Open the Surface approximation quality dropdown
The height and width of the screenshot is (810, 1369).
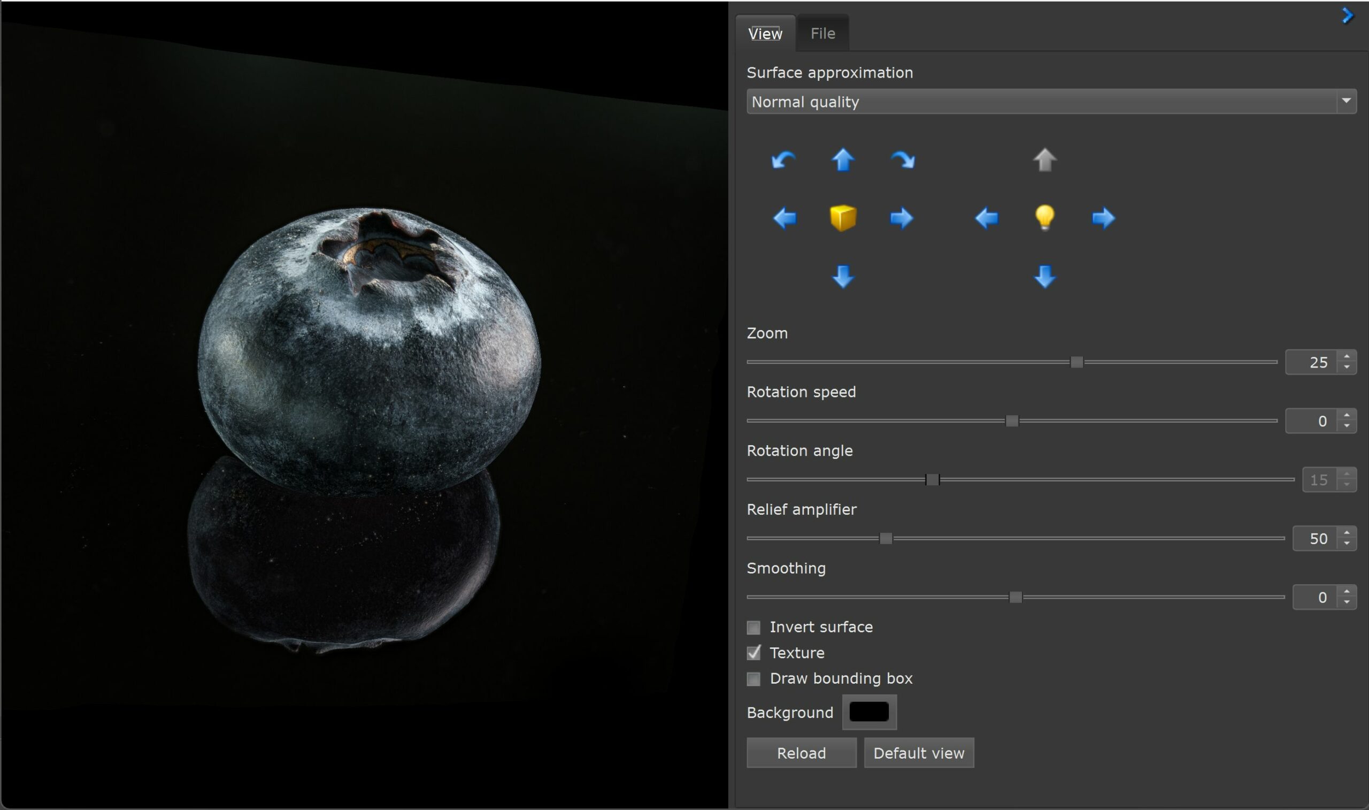point(1051,102)
